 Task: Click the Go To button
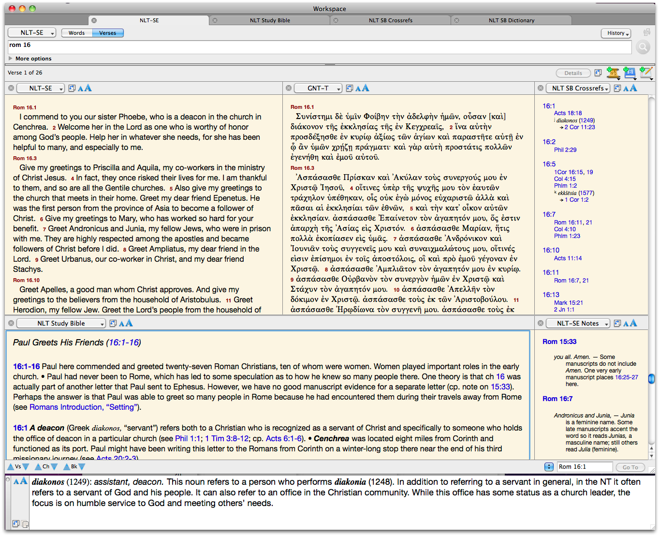point(631,467)
